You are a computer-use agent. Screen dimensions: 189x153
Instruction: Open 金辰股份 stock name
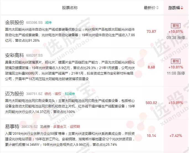coord(14,22)
